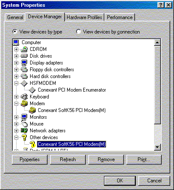The image size is (174, 190).
Task: Select Conexant PCI Modem Enumerator entry
Action: (x=72, y=90)
